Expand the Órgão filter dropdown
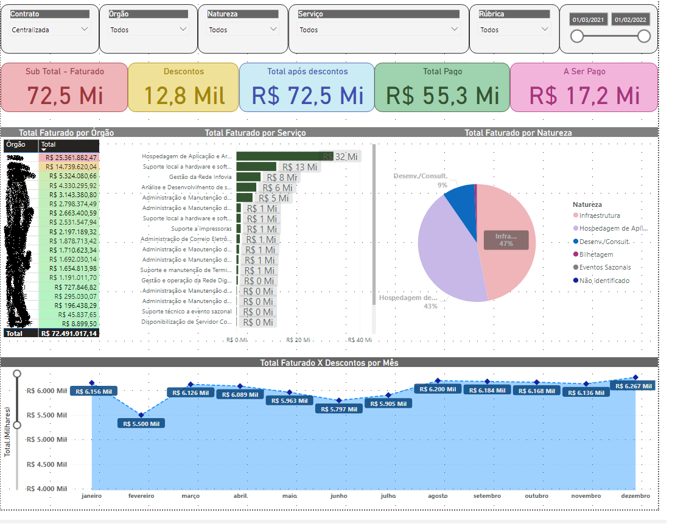Screen dimensions: 675x524 [x=149, y=30]
